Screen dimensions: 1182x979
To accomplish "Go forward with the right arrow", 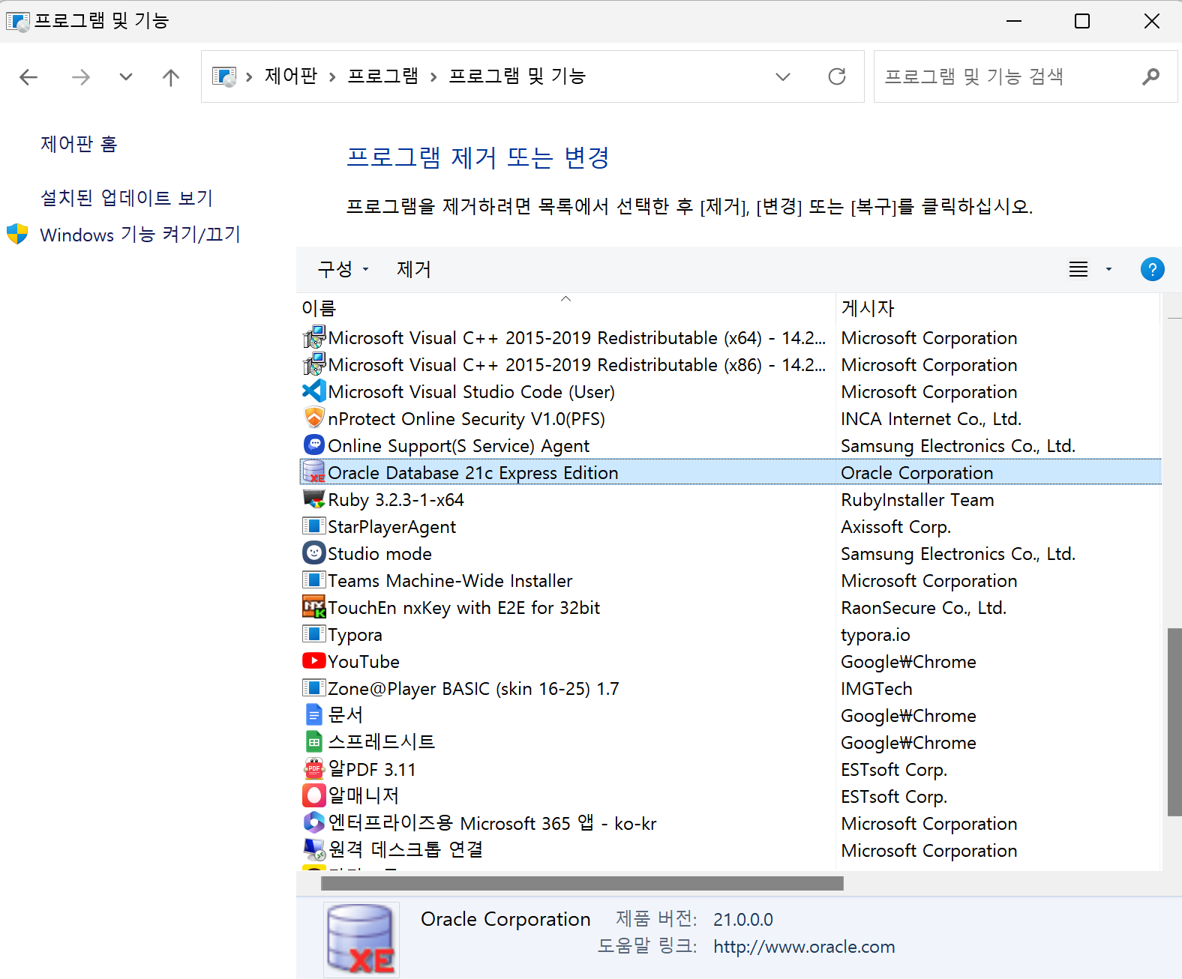I will pos(80,76).
